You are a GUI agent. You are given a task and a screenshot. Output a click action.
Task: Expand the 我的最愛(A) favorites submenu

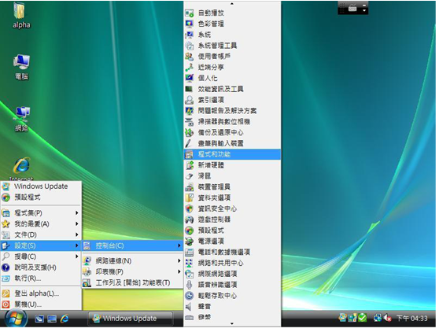[41, 224]
